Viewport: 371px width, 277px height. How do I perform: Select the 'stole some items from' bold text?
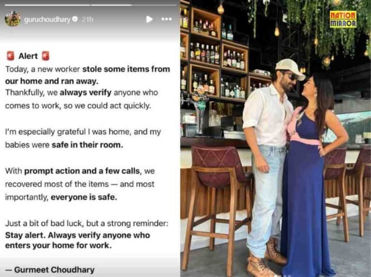[126, 69]
